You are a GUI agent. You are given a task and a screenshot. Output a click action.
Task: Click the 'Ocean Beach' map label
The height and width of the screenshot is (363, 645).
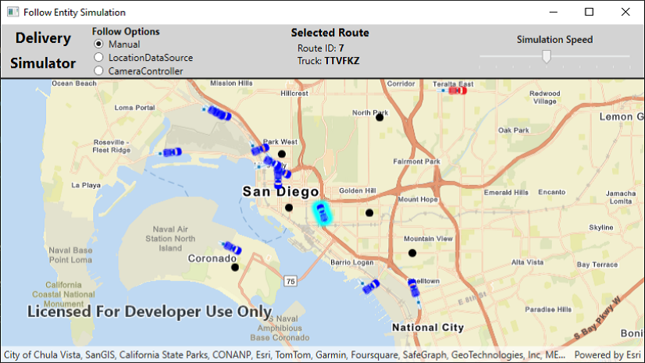coord(74,84)
